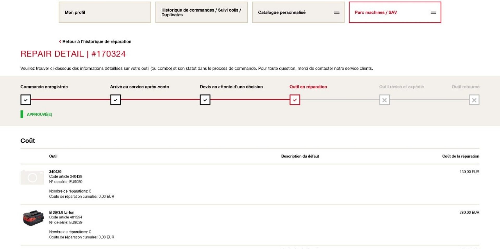Image resolution: width=500 pixels, height=249 pixels.
Task: Open the B 36/3.9 Li-Ion product name
Action: click(x=62, y=212)
